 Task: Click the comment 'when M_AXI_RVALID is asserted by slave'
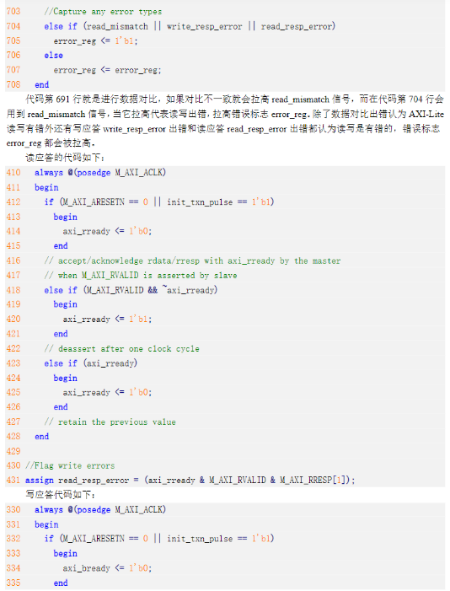pos(141,276)
